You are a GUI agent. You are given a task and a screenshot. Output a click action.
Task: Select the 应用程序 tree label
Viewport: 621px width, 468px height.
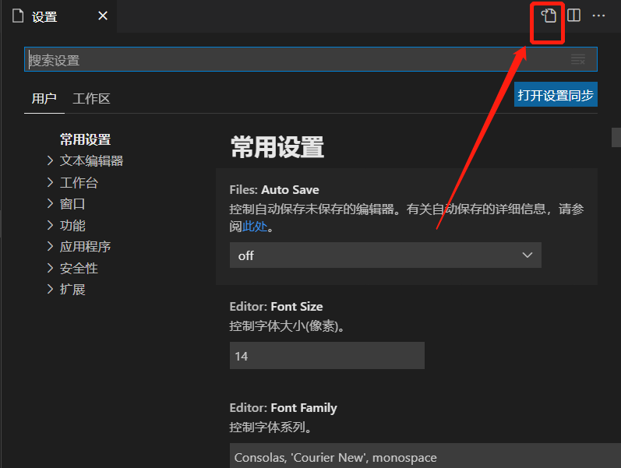(x=85, y=247)
